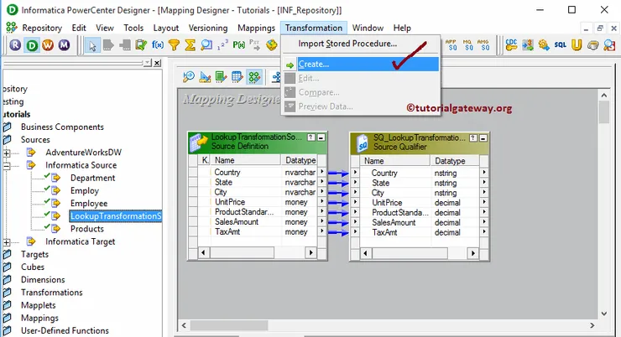Open the Source Analyzer workspace icon
The image size is (621, 337).
click(x=189, y=77)
